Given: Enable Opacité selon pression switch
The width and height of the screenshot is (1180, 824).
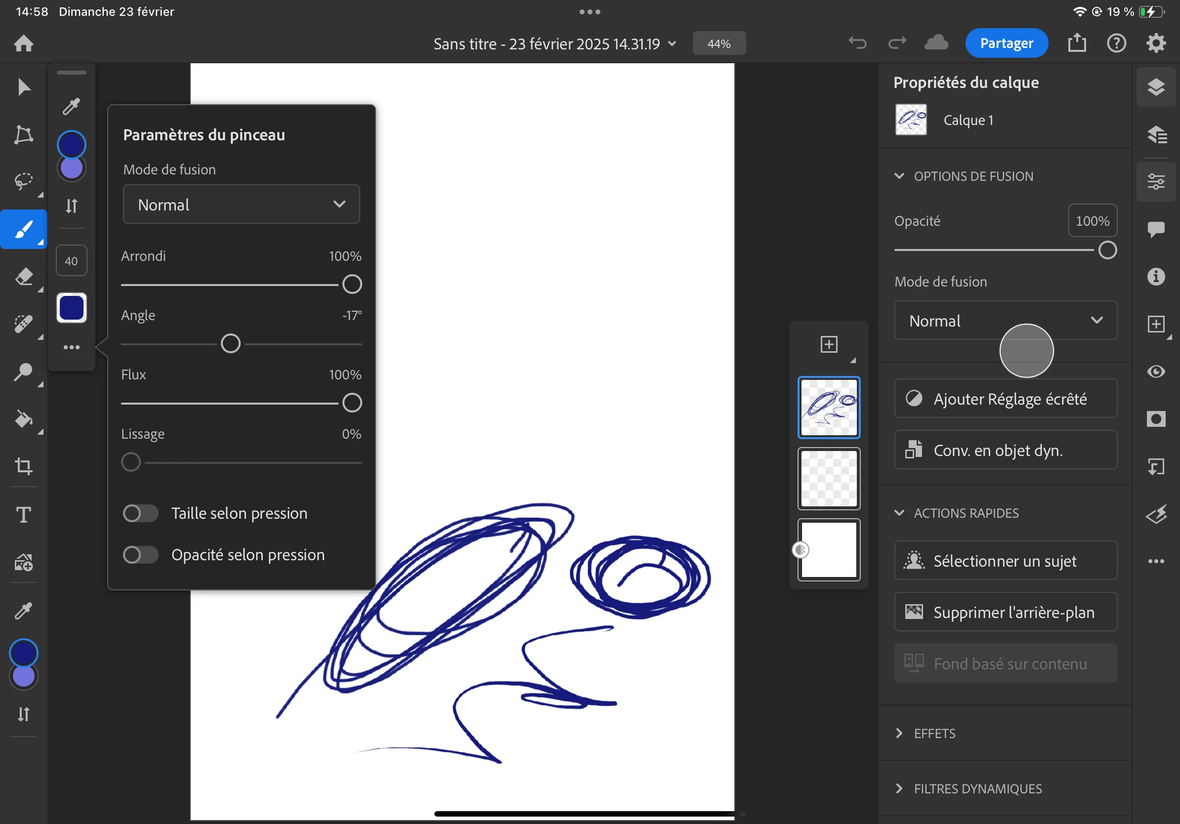Looking at the screenshot, I should (140, 555).
